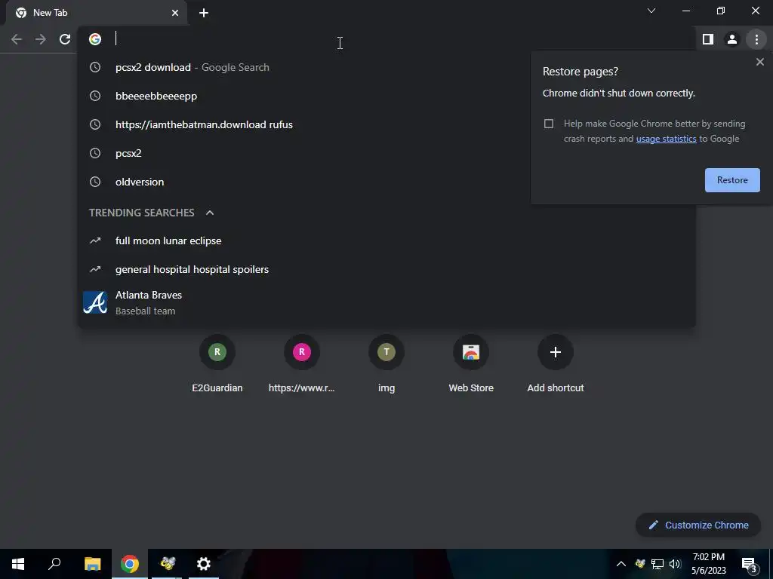This screenshot has width=773, height=579.
Task: Select the oldversion suggestion
Action: pos(386,182)
